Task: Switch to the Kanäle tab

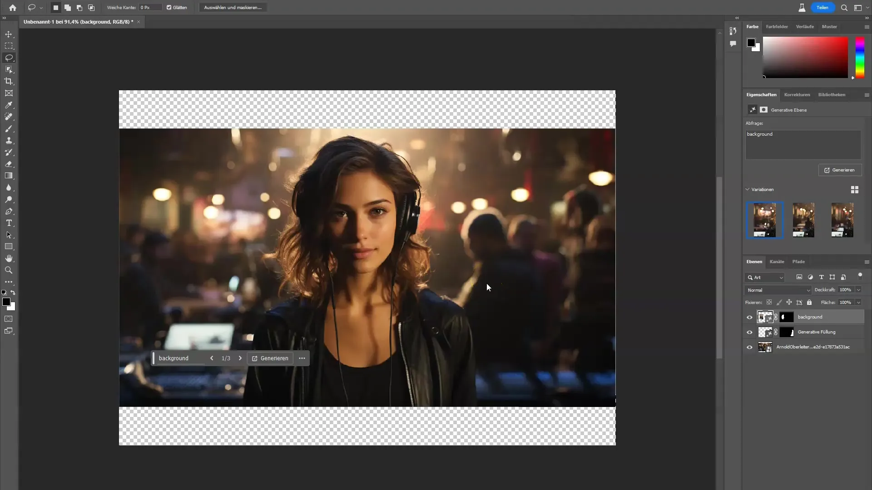Action: pos(777,261)
